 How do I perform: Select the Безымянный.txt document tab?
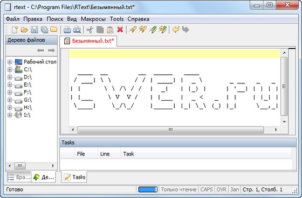[x=88, y=41]
